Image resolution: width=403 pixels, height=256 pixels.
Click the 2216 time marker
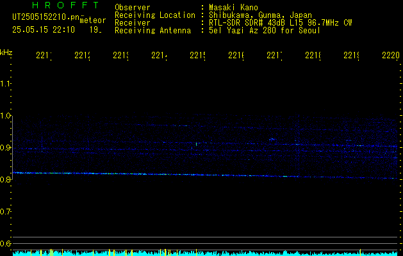(236, 56)
